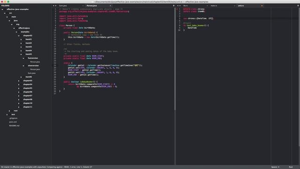300x169 pixels.
Task: Click the right editor vertical scrollbar
Action: (x=299, y=77)
